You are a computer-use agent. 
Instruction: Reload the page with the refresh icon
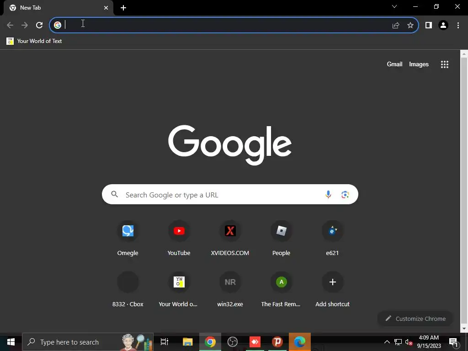pos(39,25)
